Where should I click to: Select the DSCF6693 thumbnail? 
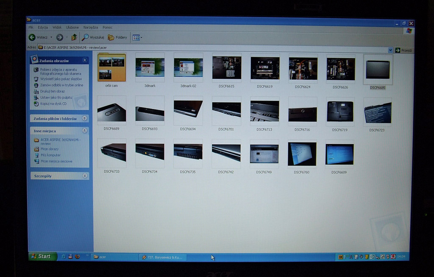click(x=150, y=111)
